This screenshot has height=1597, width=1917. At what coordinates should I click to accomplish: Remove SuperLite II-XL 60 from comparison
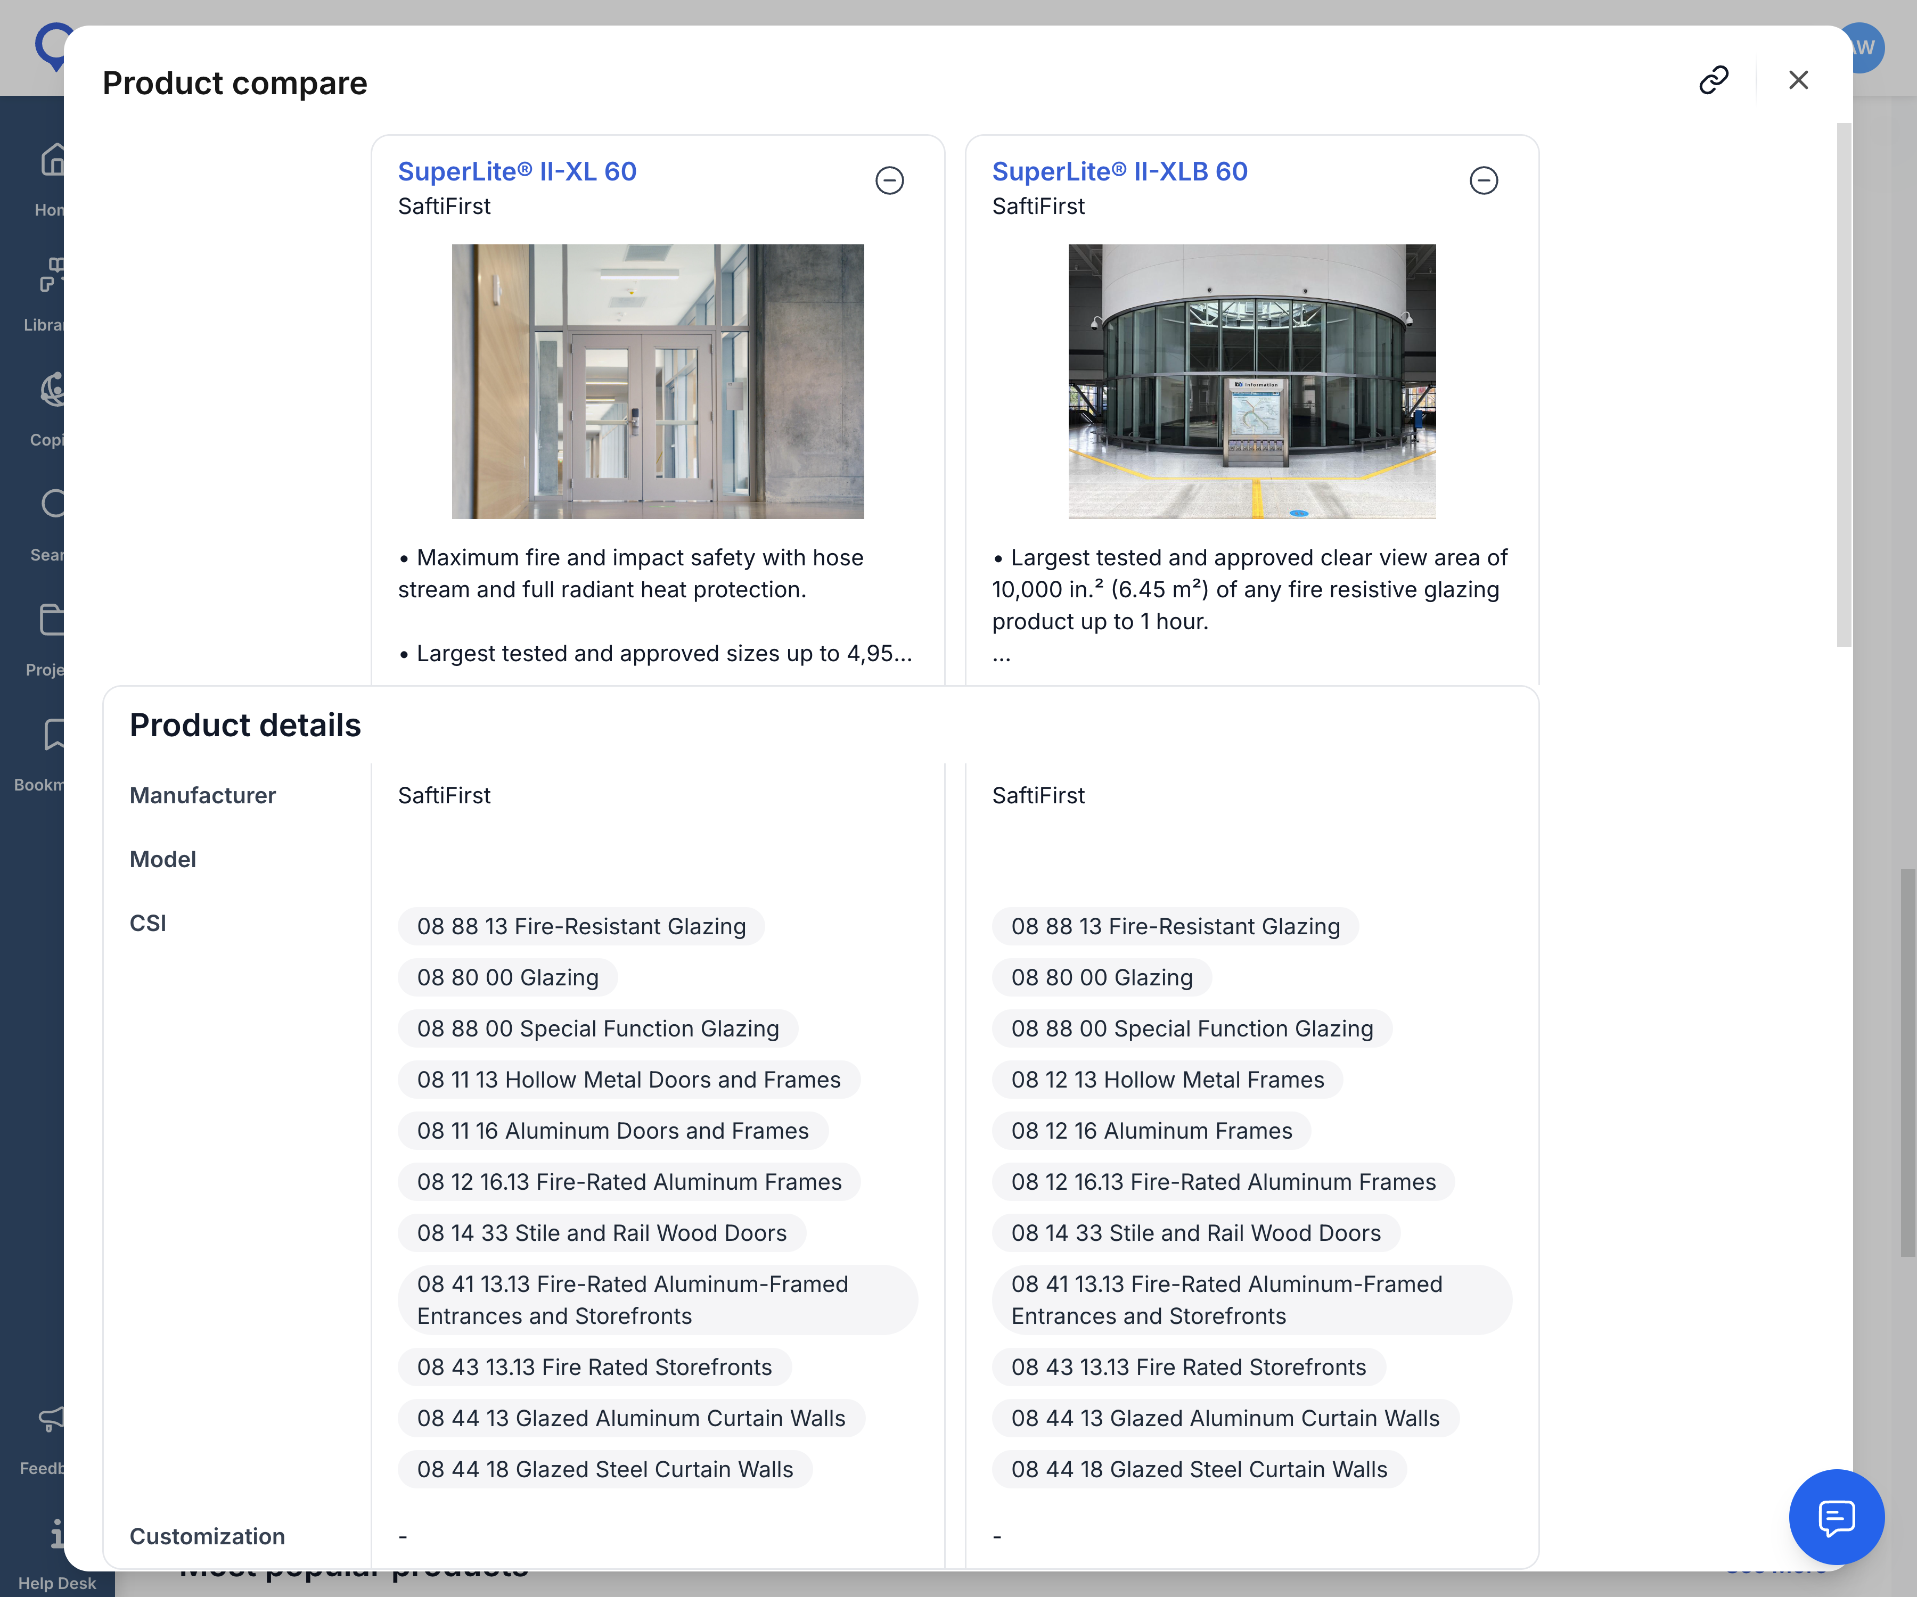point(889,180)
